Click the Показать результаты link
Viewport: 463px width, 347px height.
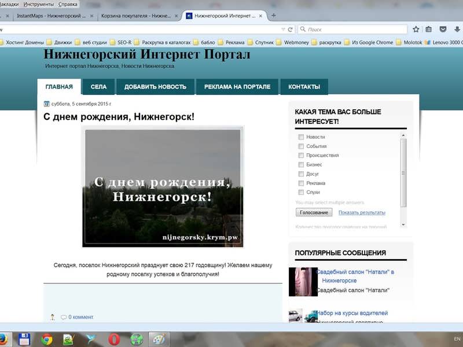[x=362, y=212]
